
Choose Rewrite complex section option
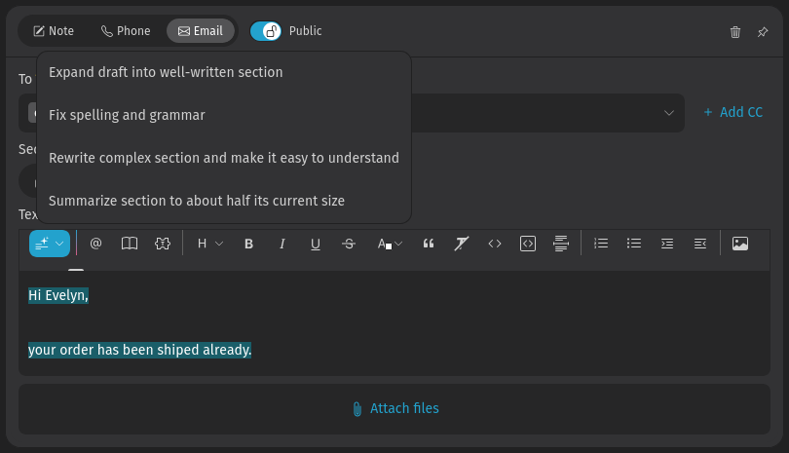[x=224, y=158]
